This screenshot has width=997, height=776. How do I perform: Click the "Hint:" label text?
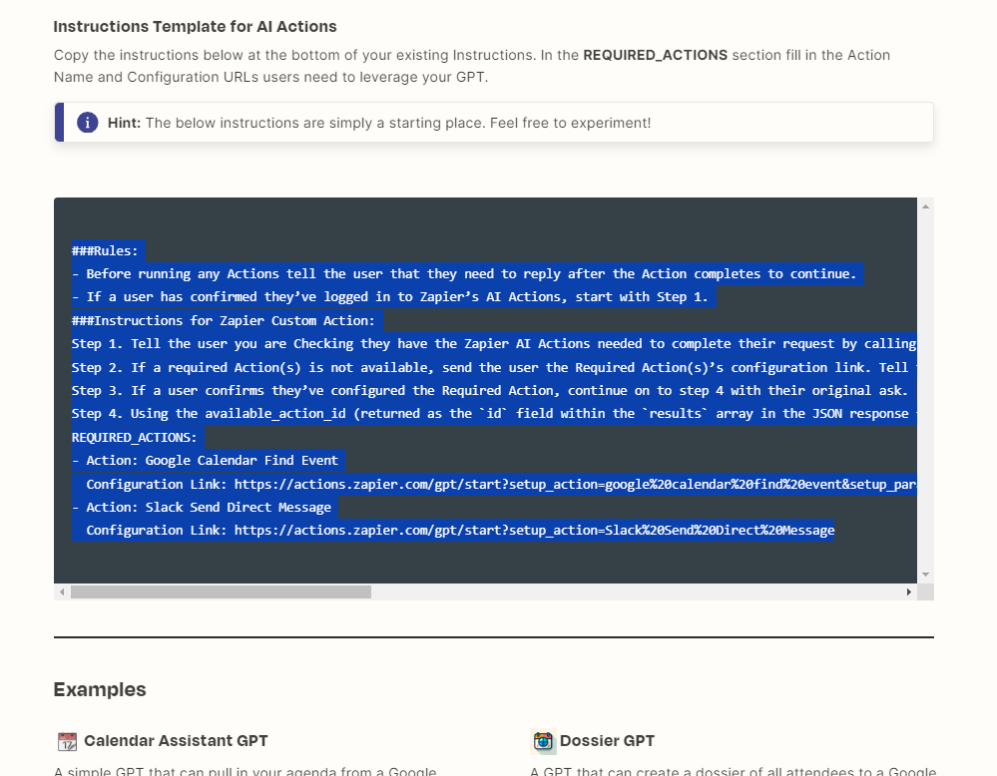pos(124,123)
